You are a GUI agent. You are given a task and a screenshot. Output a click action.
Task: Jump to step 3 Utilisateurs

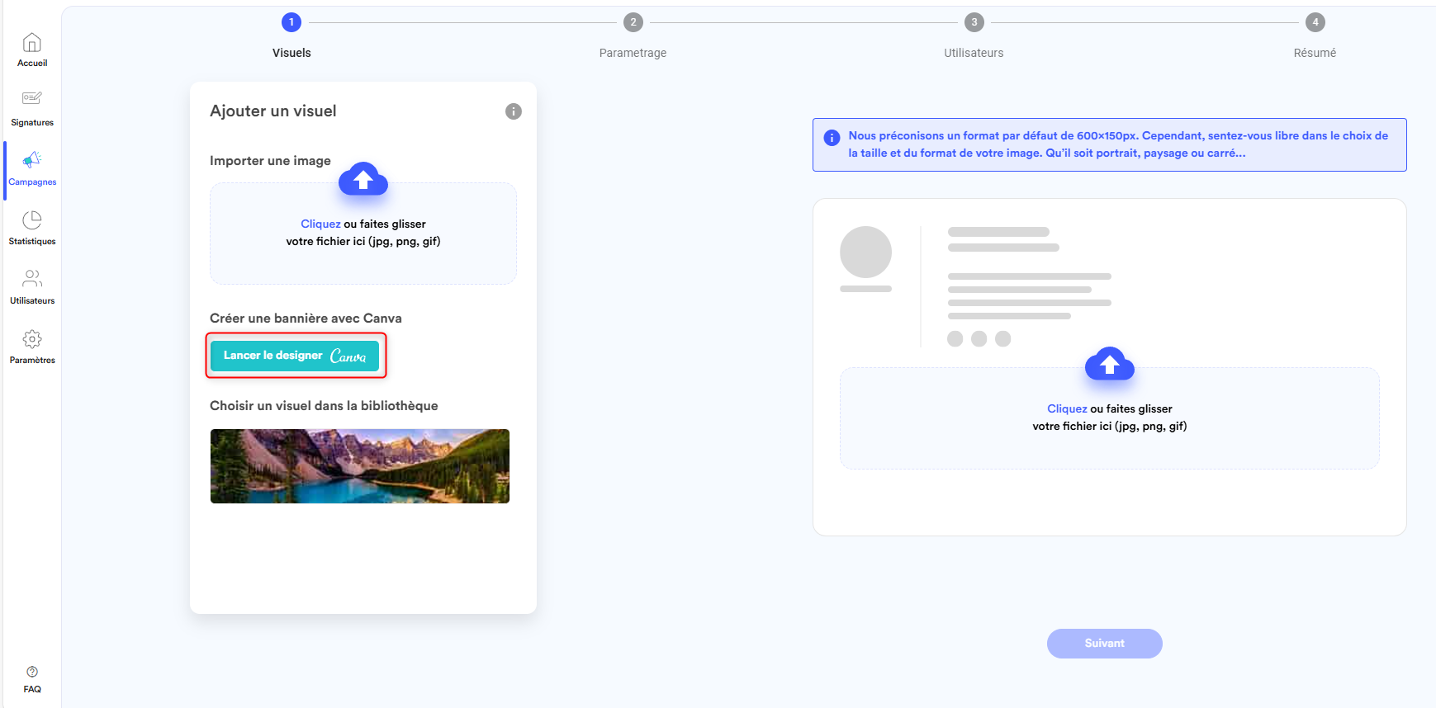click(974, 22)
